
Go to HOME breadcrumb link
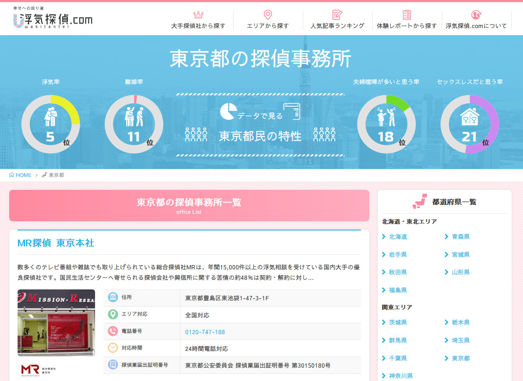(23, 175)
